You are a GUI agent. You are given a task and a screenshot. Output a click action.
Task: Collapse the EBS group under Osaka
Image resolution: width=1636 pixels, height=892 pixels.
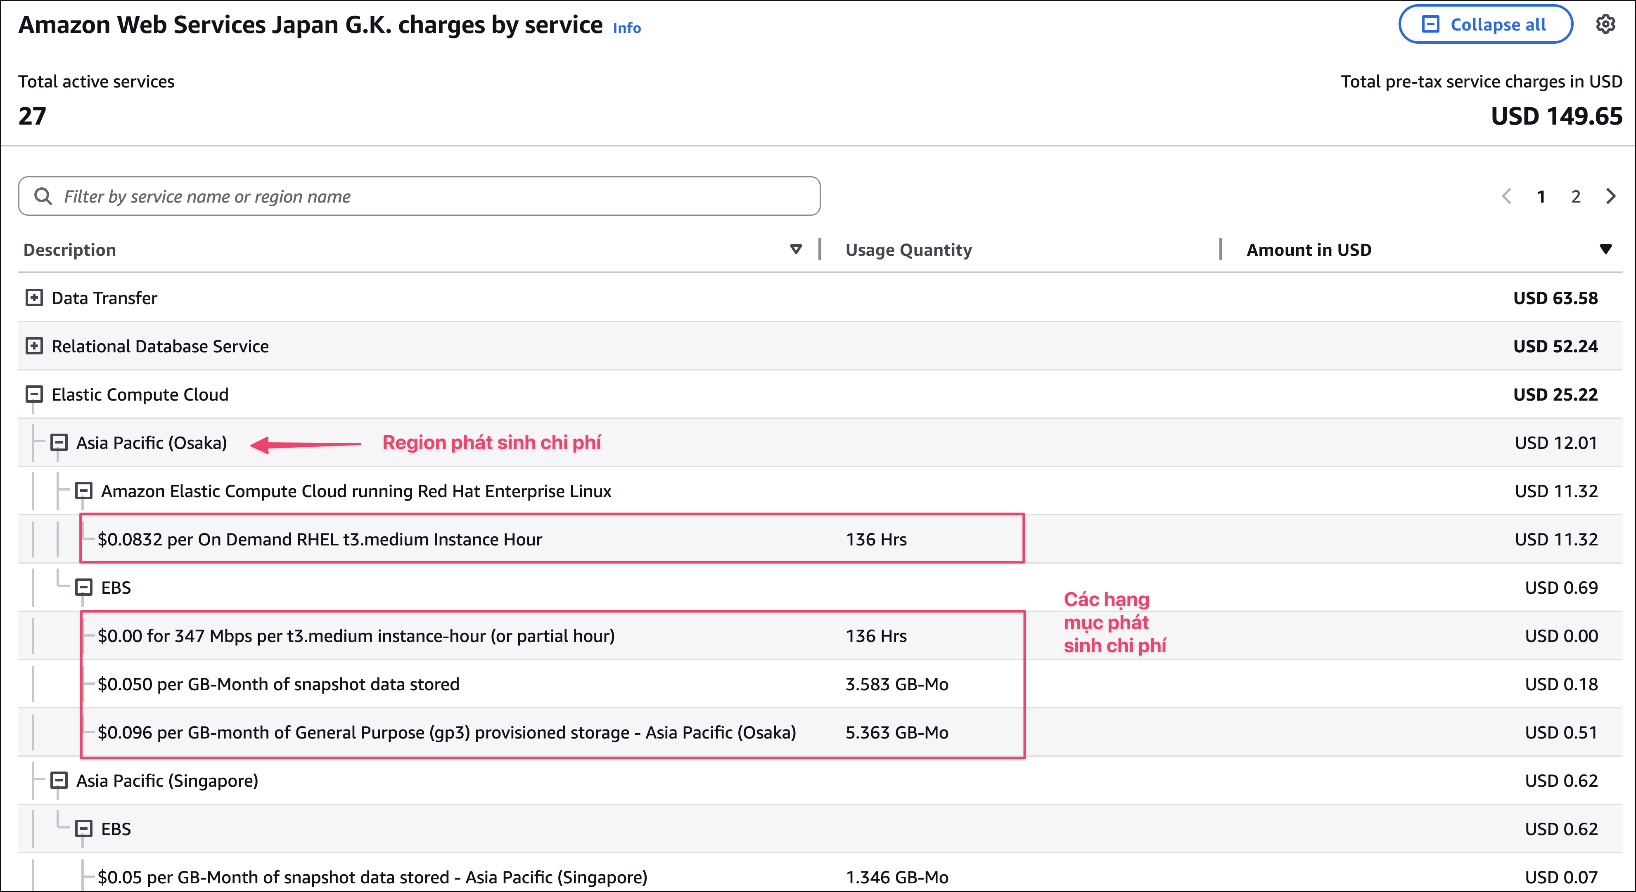(x=84, y=587)
